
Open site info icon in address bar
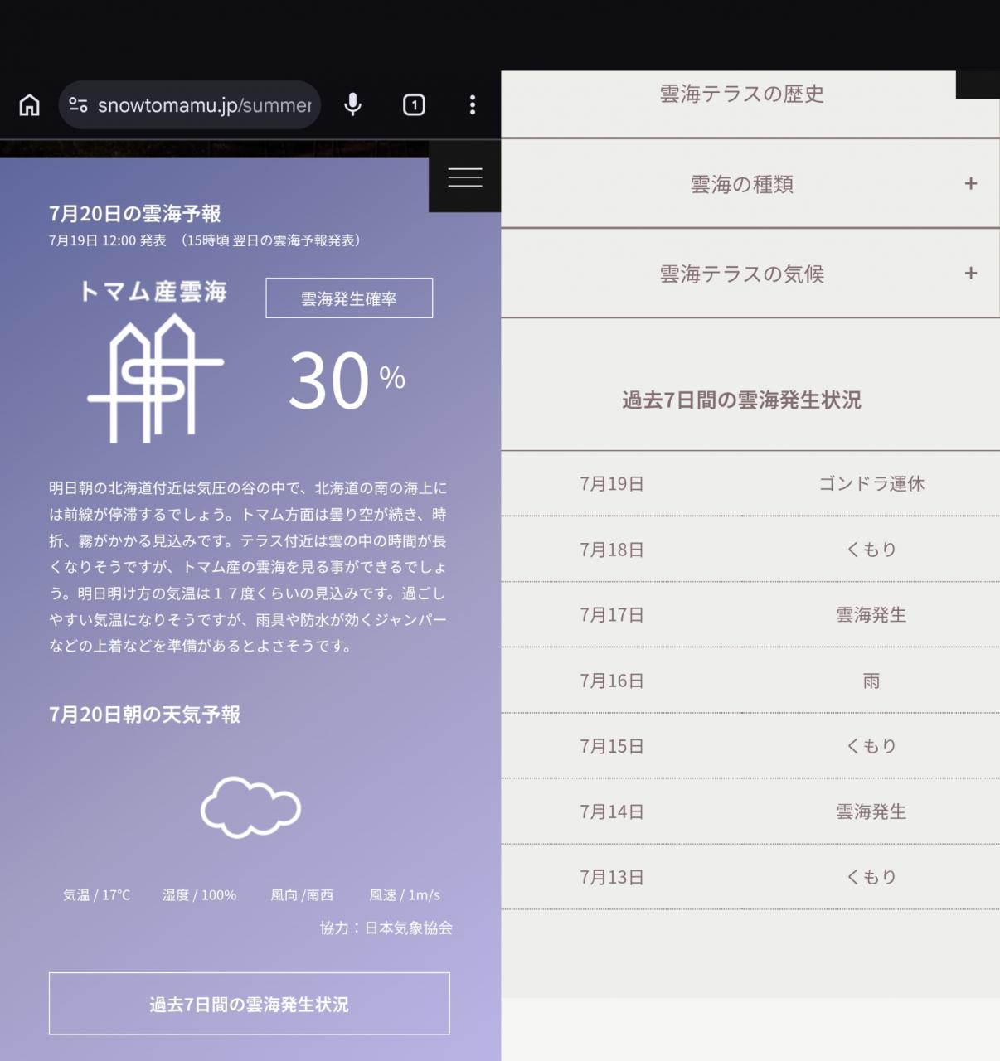(78, 105)
